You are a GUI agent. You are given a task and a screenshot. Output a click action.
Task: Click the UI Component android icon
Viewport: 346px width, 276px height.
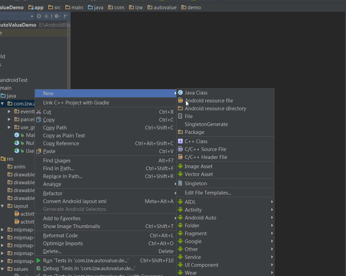tap(180, 265)
